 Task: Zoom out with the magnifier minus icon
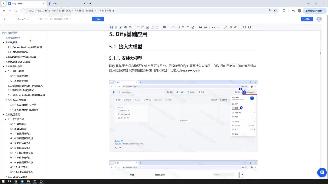coord(245,27)
